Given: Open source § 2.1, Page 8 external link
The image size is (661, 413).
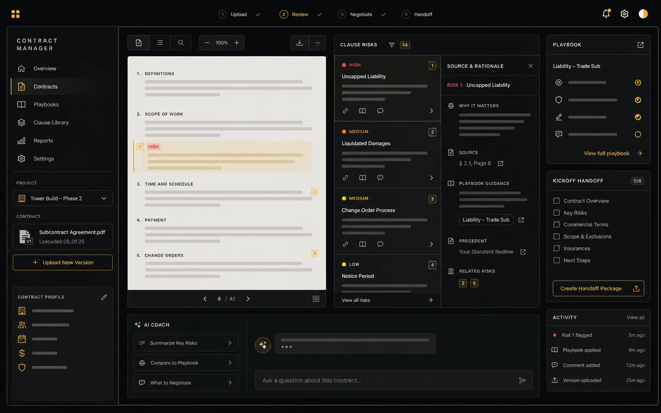Looking at the screenshot, I should pos(501,163).
